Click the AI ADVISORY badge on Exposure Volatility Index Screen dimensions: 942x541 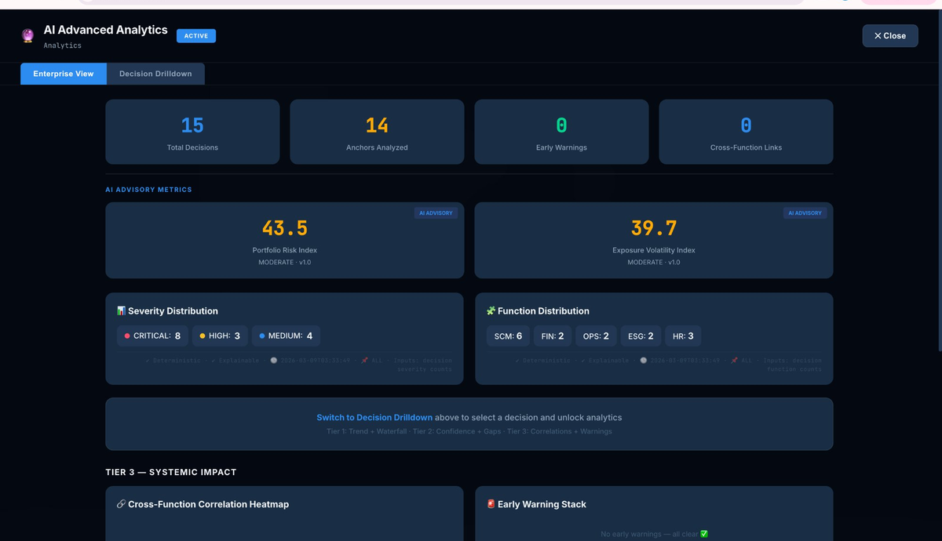pyautogui.click(x=805, y=212)
